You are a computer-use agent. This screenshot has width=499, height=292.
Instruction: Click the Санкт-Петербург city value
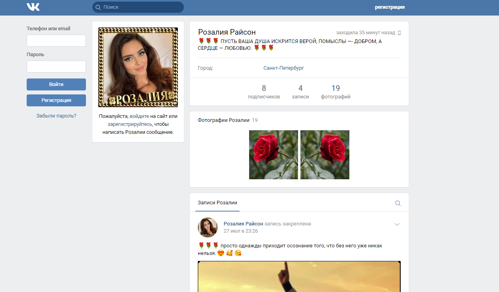284,68
